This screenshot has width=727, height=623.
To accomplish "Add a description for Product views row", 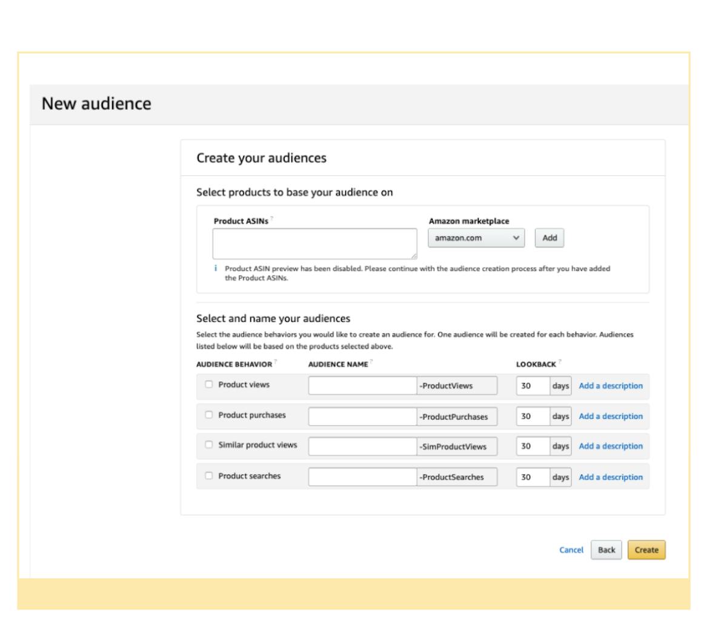I will coord(611,385).
